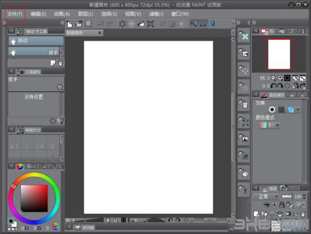This screenshot has width=311, height=234.
Task: Open the 视图(V) menu
Action: point(133,14)
